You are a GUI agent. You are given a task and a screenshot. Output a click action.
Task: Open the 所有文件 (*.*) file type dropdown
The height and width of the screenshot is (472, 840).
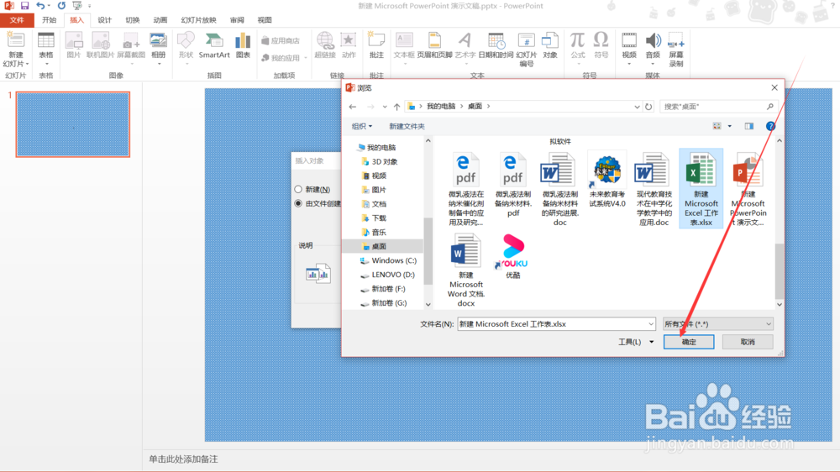point(718,324)
